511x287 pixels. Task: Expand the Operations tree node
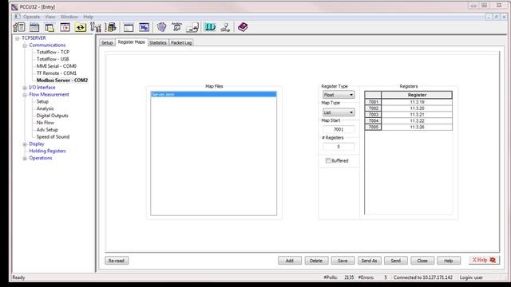pyautogui.click(x=25, y=158)
